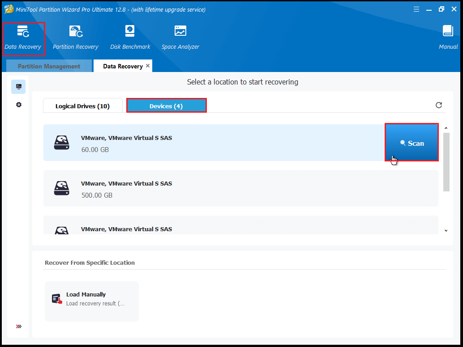This screenshot has height=347, width=463.
Task: Minimize the MiniTool Partition Wizard window
Action: tap(429, 9)
